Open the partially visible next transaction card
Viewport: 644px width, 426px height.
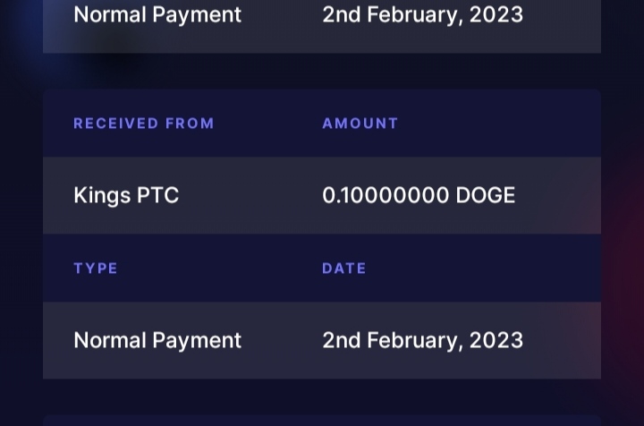coord(322,421)
